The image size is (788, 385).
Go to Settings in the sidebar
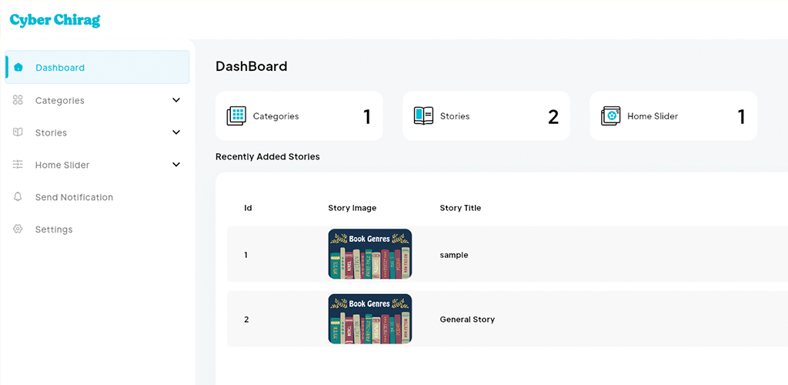click(x=54, y=229)
